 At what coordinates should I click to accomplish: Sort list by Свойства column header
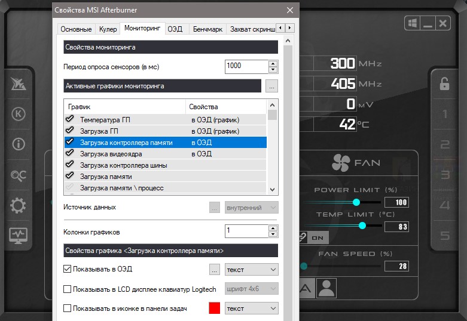coord(226,107)
